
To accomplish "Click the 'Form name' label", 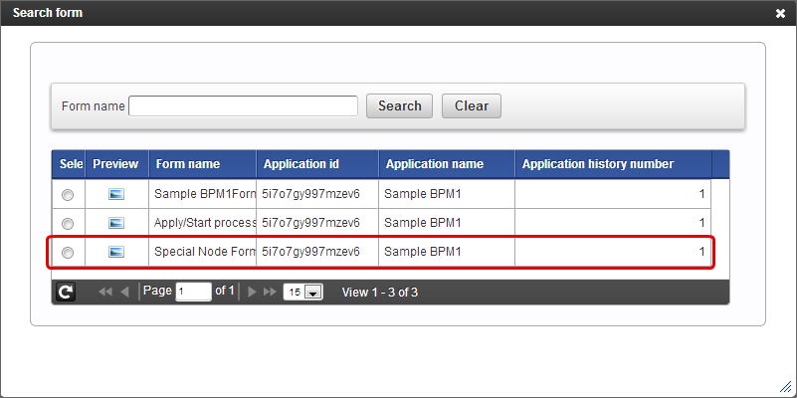I will pyautogui.click(x=93, y=106).
